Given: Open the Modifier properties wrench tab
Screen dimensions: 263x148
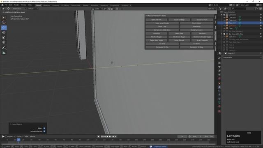Looking at the screenshot, I should pos(219,87).
